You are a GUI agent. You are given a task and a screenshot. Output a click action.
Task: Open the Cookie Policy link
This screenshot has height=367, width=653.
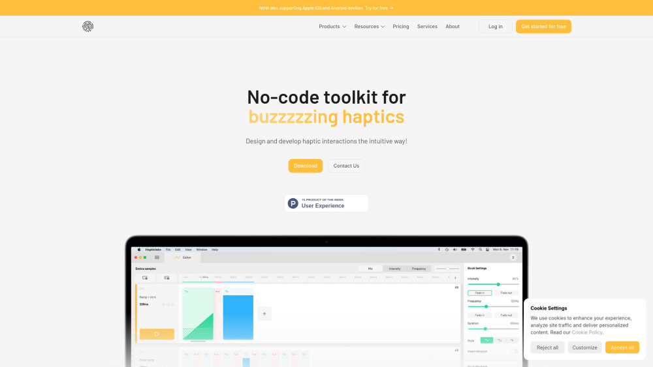(x=586, y=332)
